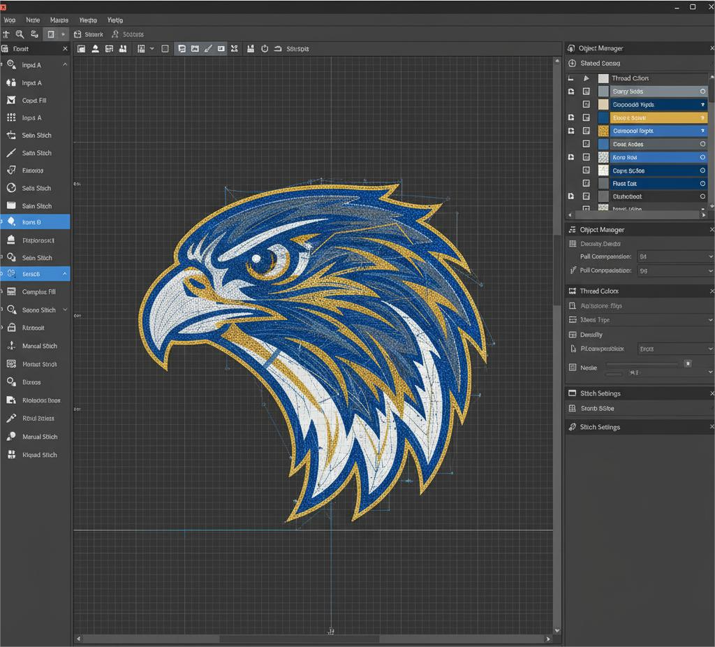Open the Maiple menu
Screen dimensions: 715x647
pyautogui.click(x=59, y=20)
